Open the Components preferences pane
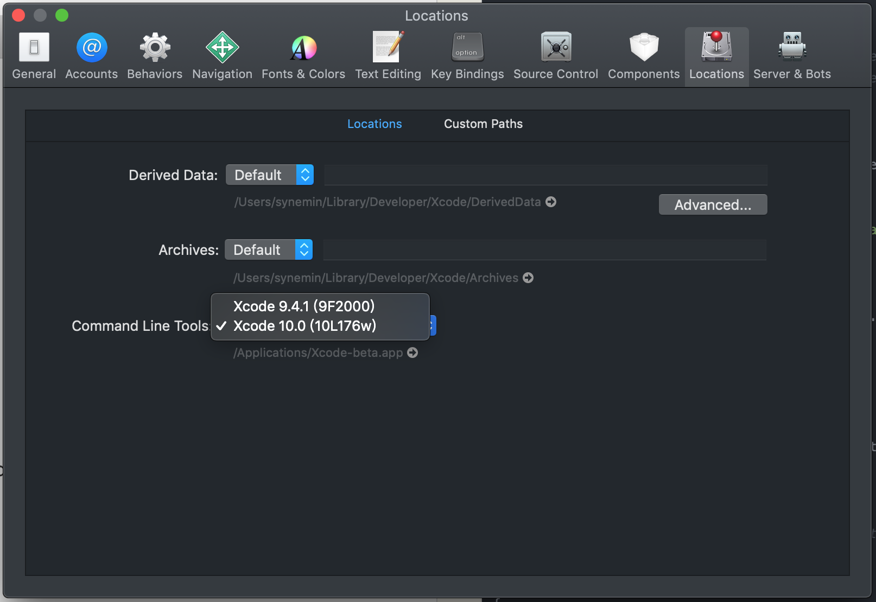Screen dimensions: 876x602 point(644,56)
